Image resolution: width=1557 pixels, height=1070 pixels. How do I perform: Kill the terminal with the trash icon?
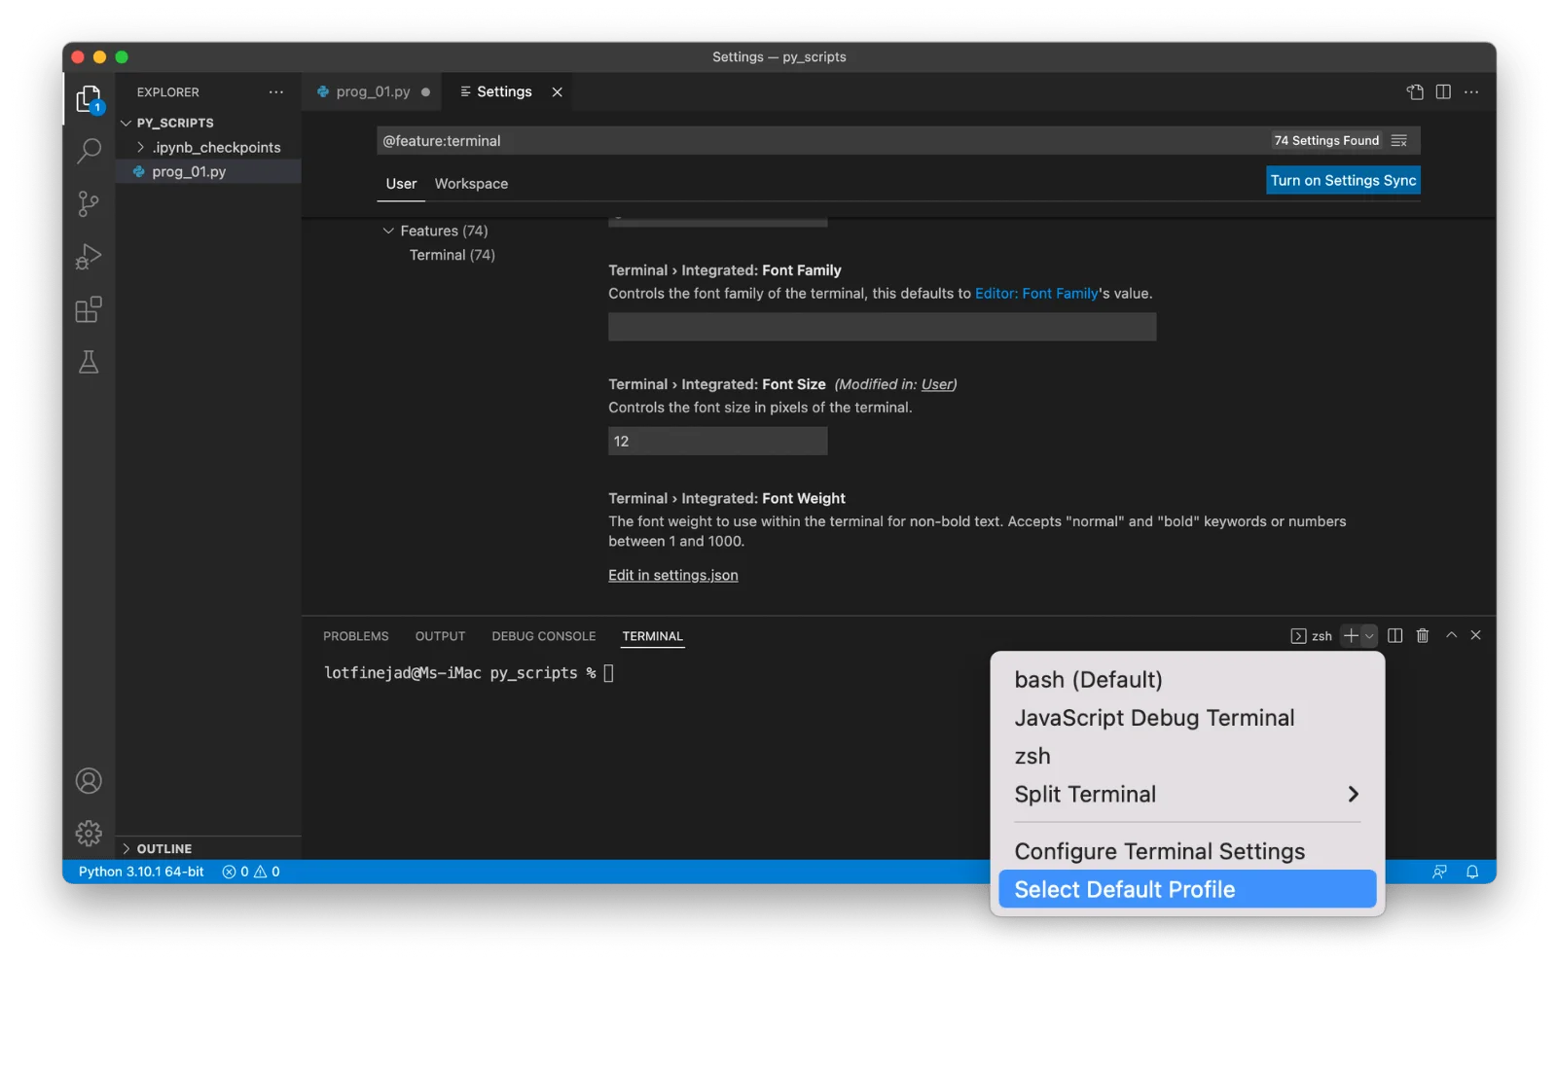(x=1422, y=635)
